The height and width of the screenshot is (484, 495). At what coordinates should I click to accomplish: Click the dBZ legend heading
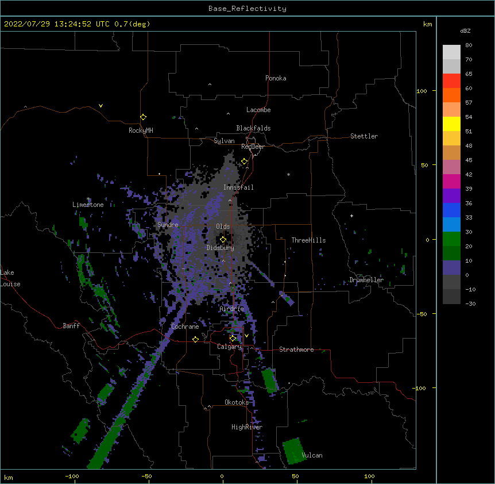(465, 30)
